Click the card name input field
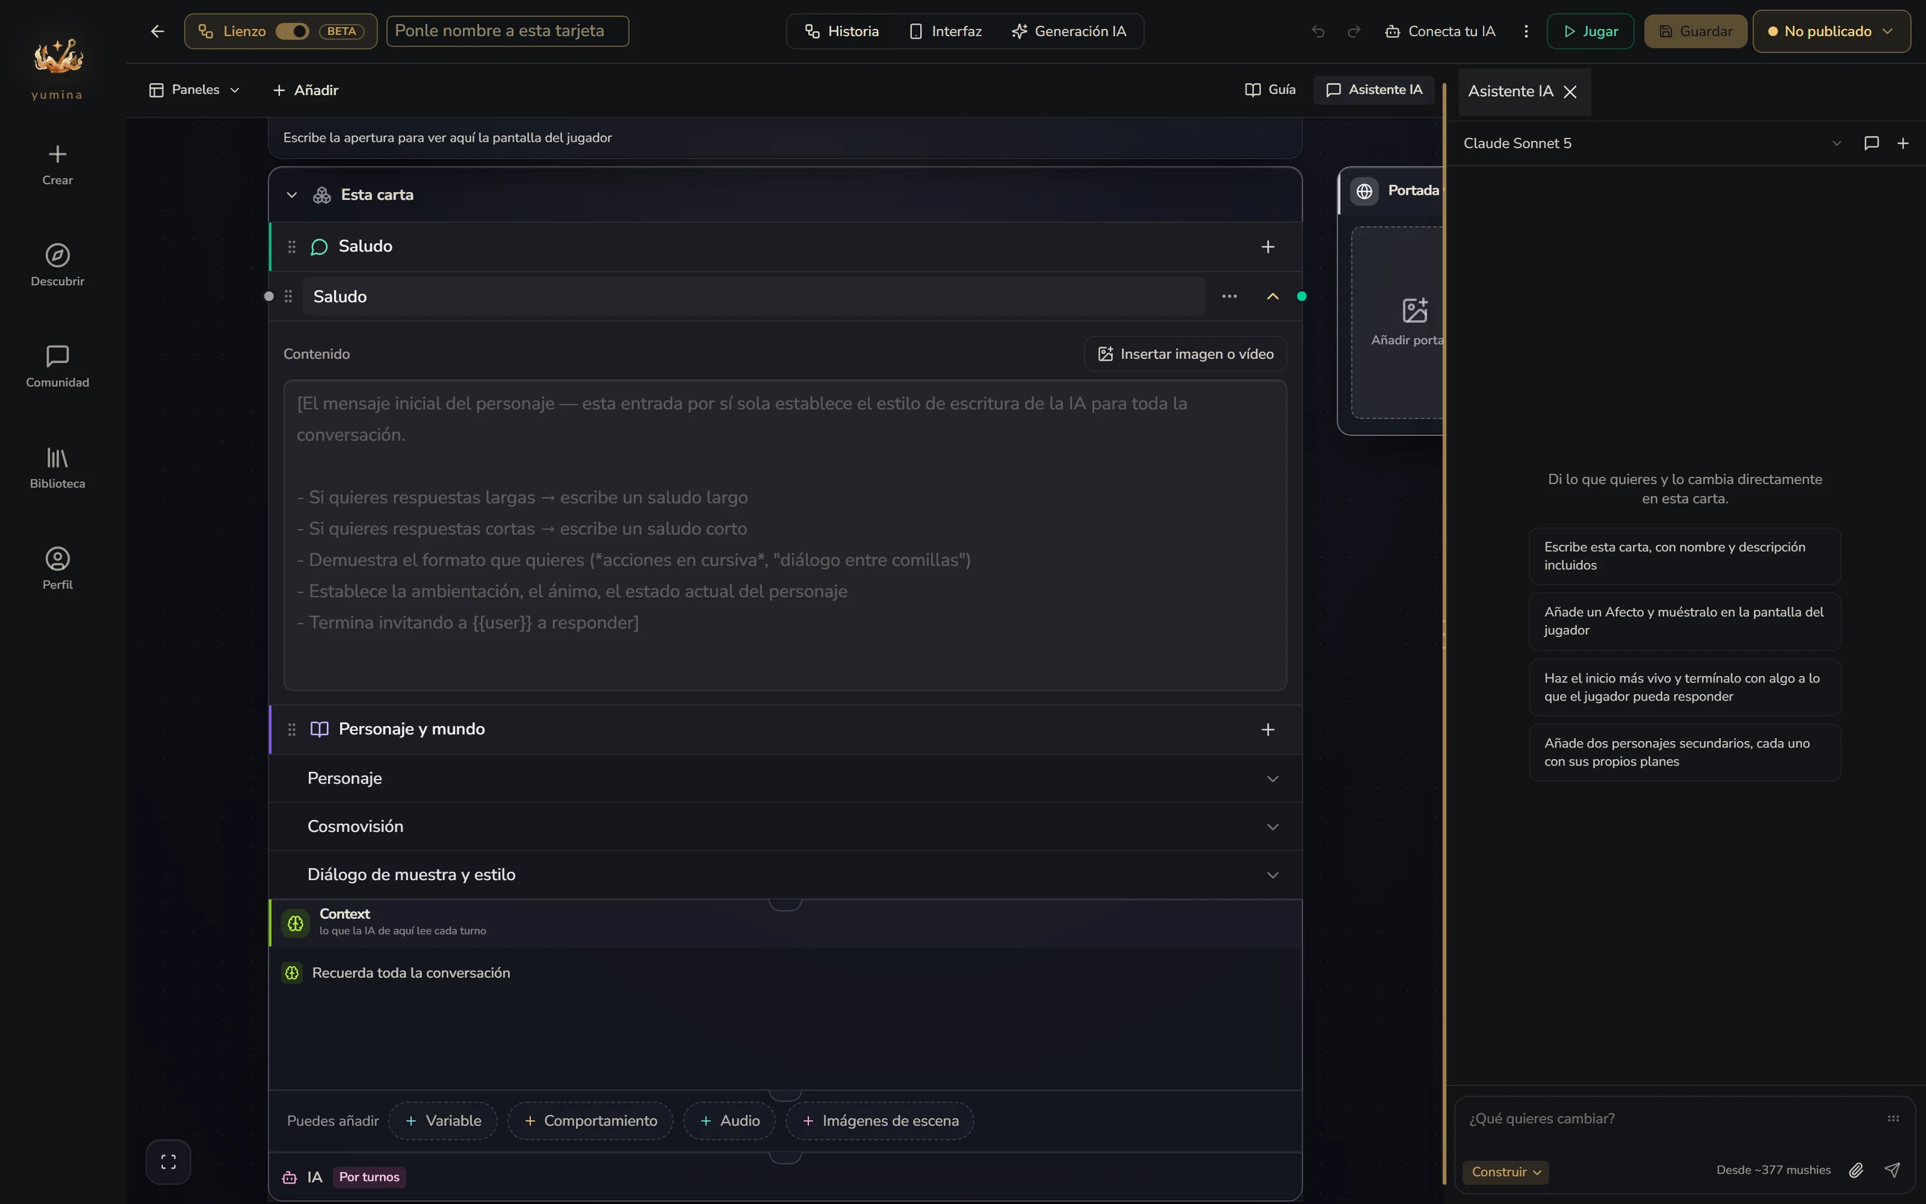The width and height of the screenshot is (1926, 1204). coord(508,31)
